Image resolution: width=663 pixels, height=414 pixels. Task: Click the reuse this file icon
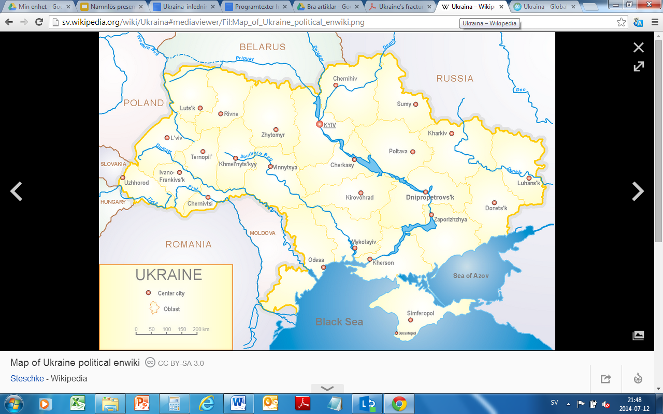coord(638,378)
